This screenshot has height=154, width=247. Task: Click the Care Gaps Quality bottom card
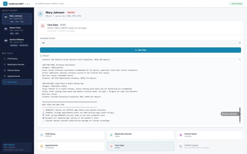coord(140,146)
